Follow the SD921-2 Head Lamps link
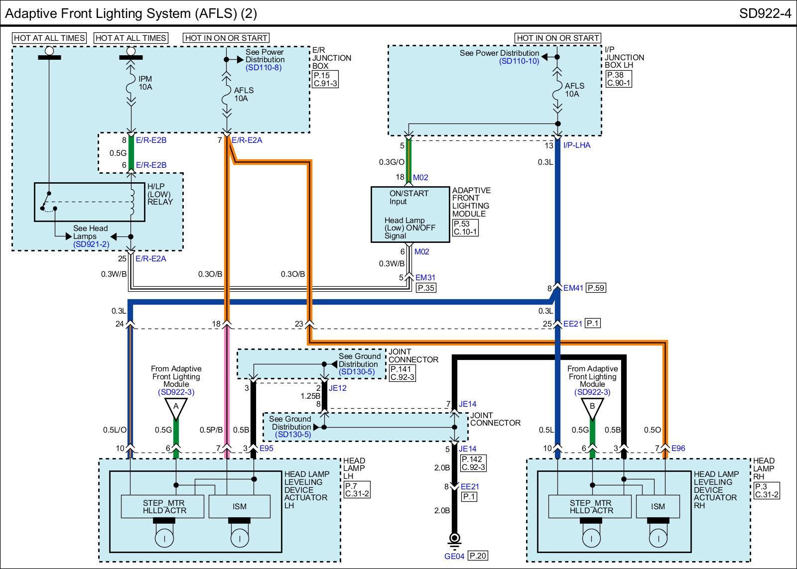Image resolution: width=797 pixels, height=569 pixels. click(x=91, y=244)
